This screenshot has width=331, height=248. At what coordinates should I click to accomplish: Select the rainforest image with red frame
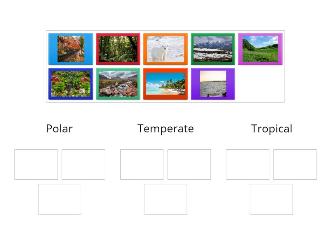[x=118, y=48]
